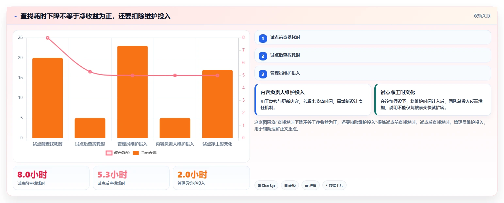Click the orange bar for 管理员维护投入
This screenshot has height=203, width=504.
pyautogui.click(x=132, y=92)
